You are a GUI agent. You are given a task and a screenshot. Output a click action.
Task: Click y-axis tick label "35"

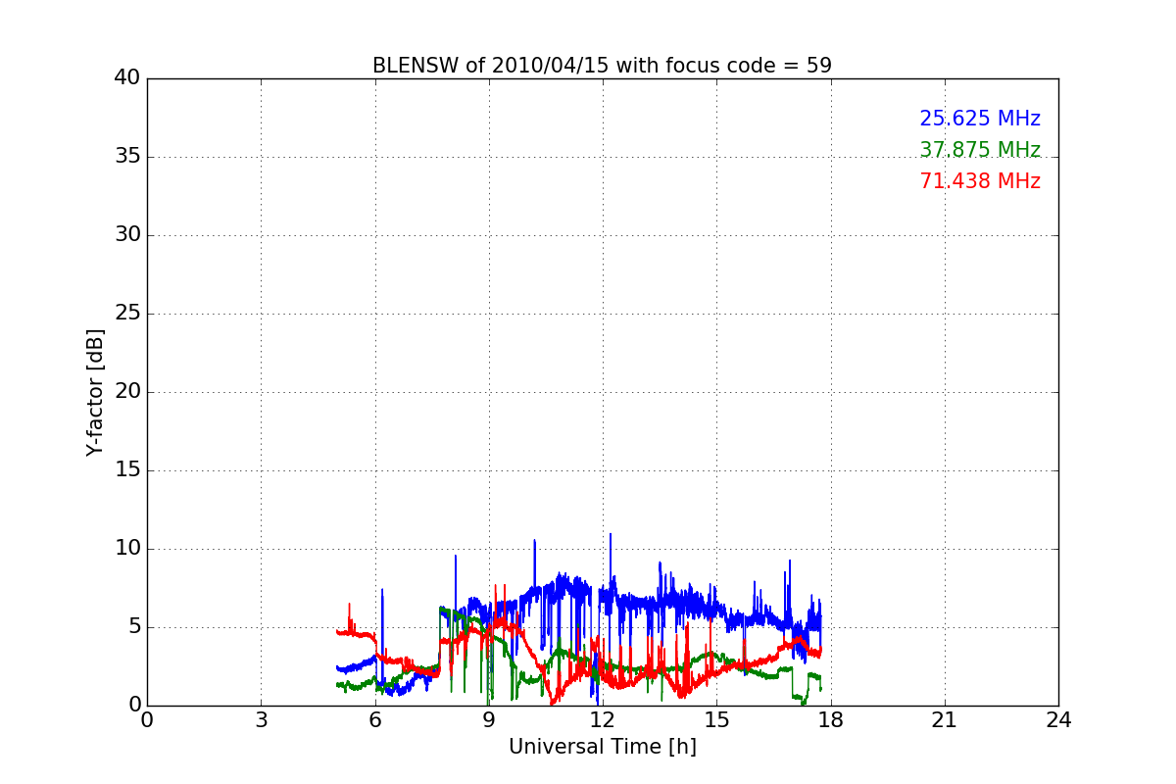coord(127,157)
